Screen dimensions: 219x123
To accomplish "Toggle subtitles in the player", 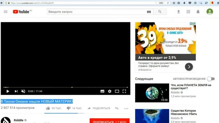I will coord(102,91).
